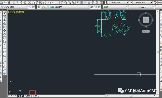Select the Extend tool

(5, 48)
